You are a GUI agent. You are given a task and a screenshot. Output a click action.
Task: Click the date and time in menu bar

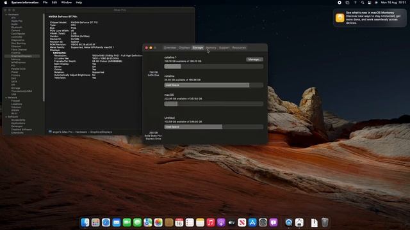coord(393,3)
